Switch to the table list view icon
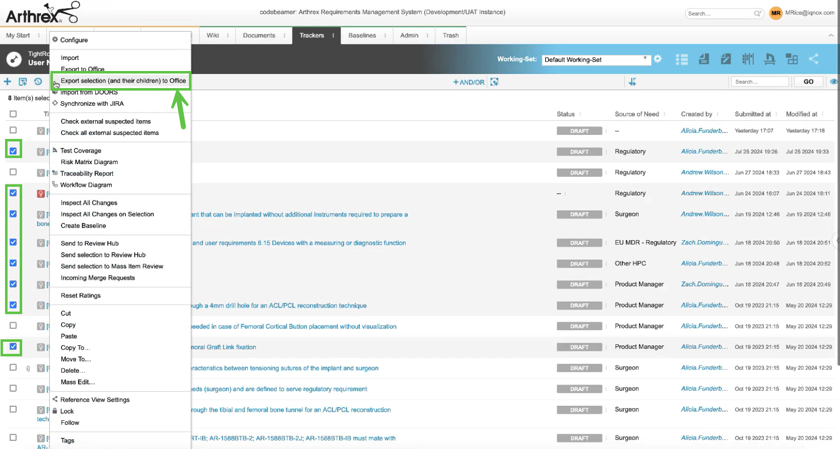The height and width of the screenshot is (449, 840). pyautogui.click(x=682, y=59)
